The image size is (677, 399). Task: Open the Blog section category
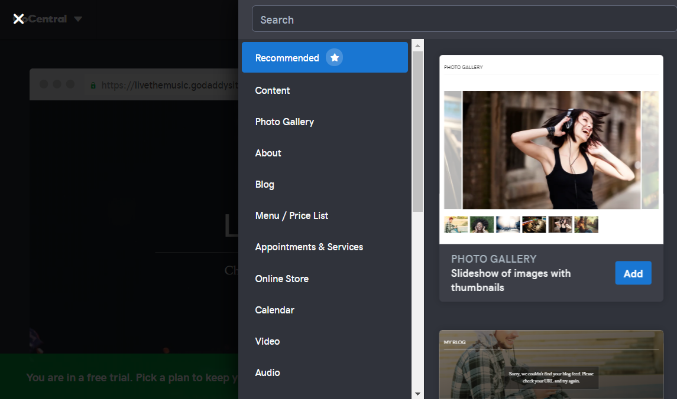pyautogui.click(x=264, y=184)
